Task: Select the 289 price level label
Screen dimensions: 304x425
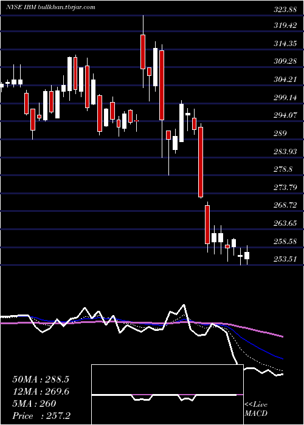Action: tap(280, 134)
